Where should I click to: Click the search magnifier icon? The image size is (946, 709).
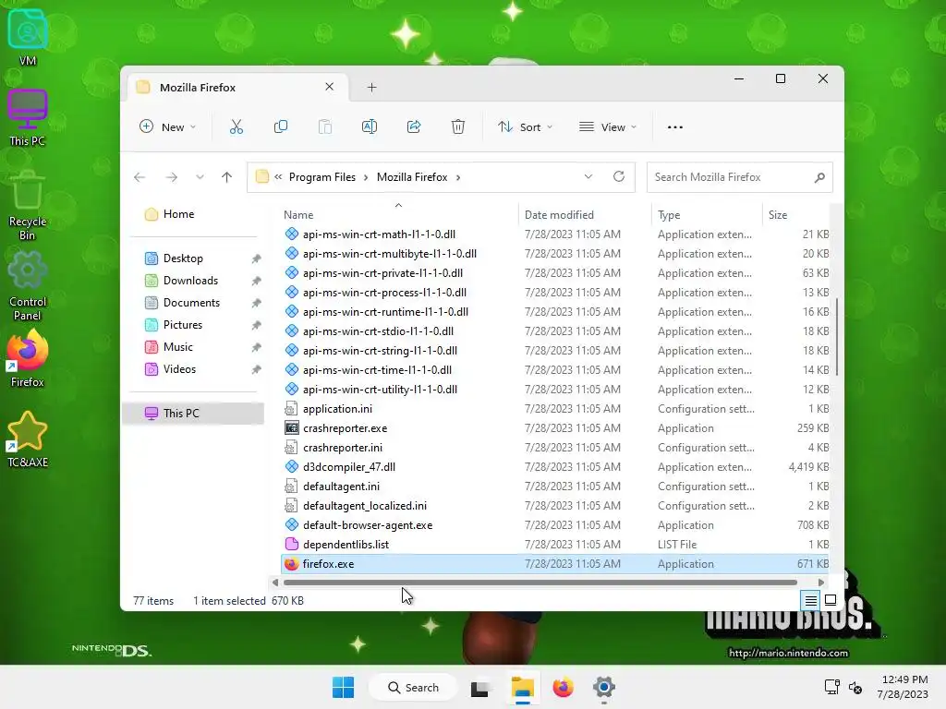[819, 177]
